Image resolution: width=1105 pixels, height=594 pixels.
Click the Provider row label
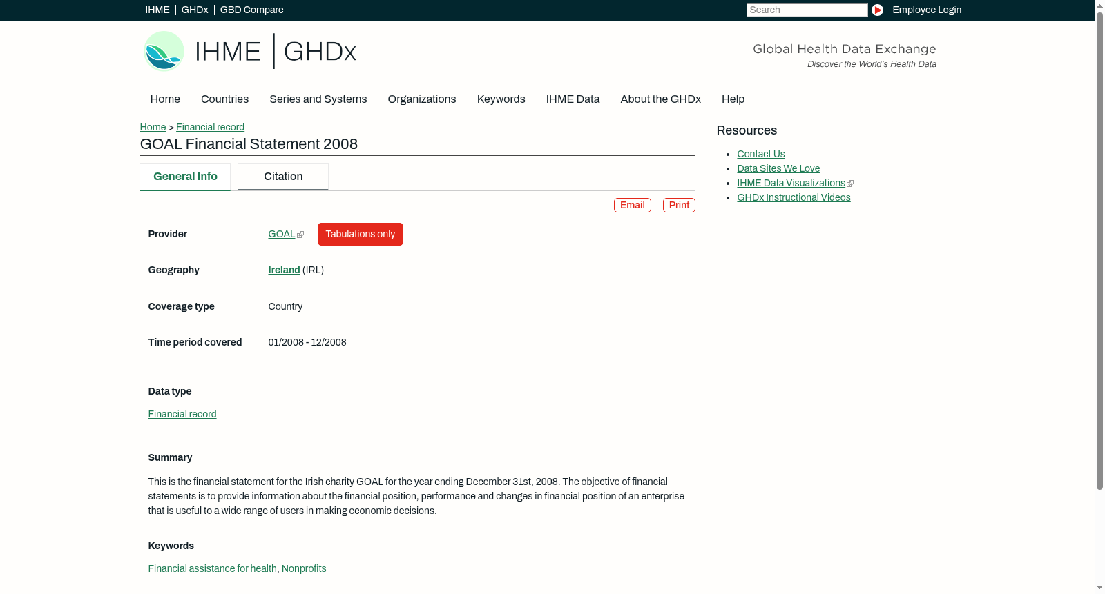[x=167, y=235]
